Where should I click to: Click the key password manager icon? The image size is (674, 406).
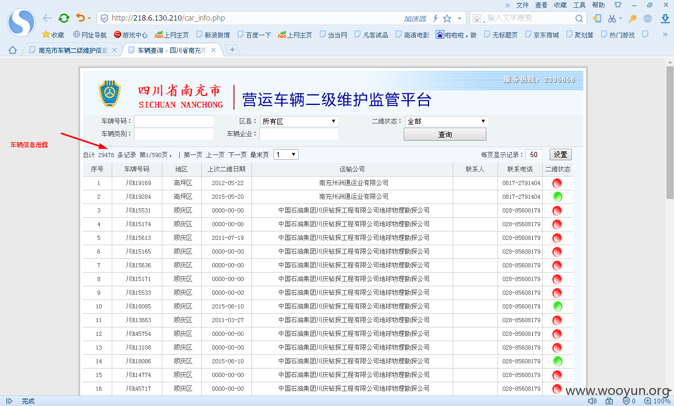point(633,18)
